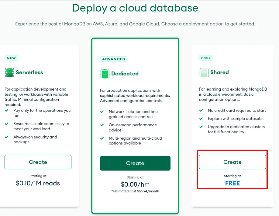Click 'Starting at' under the Serverless card
Image resolution: width=279 pixels, height=216 pixels.
pos(38,176)
